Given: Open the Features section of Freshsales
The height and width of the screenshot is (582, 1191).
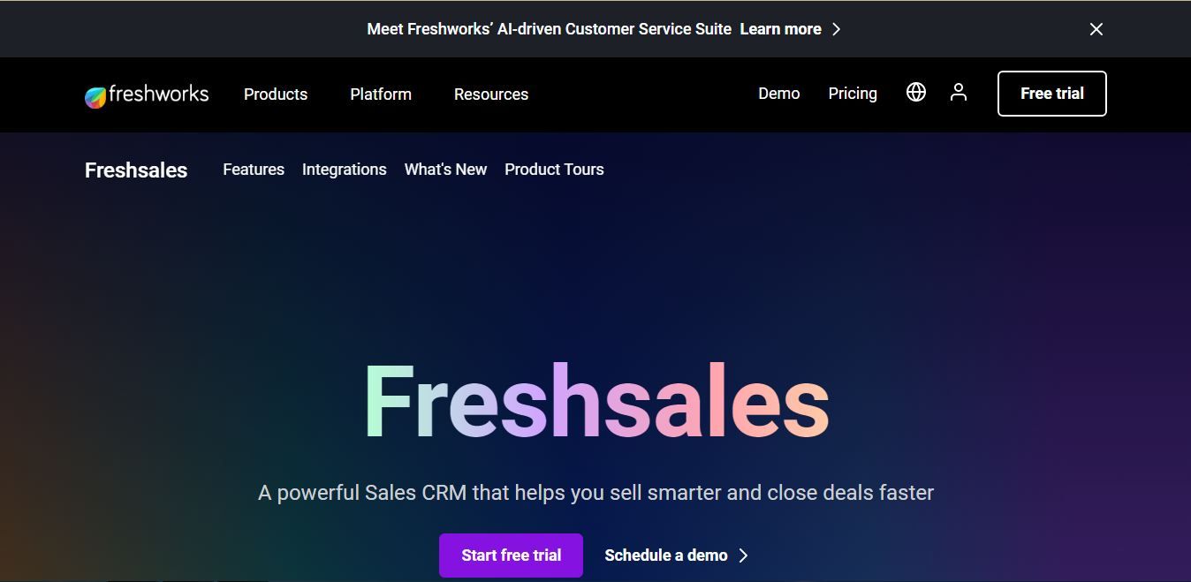Looking at the screenshot, I should pos(254,169).
